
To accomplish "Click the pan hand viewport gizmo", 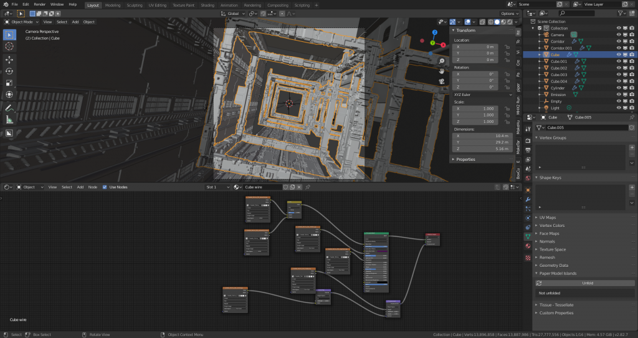I will pyautogui.click(x=442, y=71).
